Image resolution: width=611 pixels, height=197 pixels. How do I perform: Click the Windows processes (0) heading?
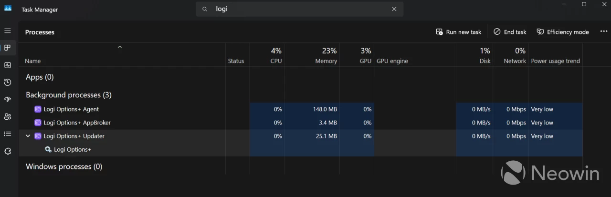[64, 166]
